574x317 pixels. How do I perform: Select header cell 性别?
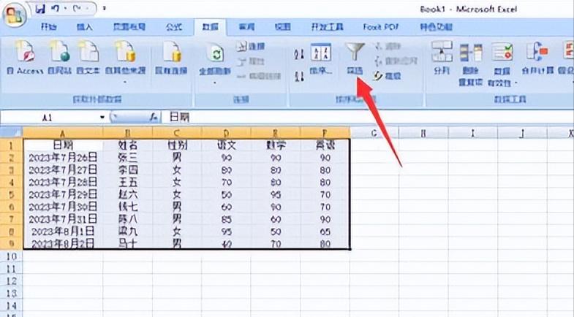click(177, 145)
